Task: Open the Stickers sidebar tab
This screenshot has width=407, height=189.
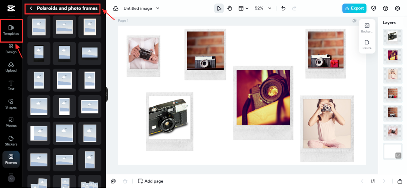Action: (x=11, y=141)
